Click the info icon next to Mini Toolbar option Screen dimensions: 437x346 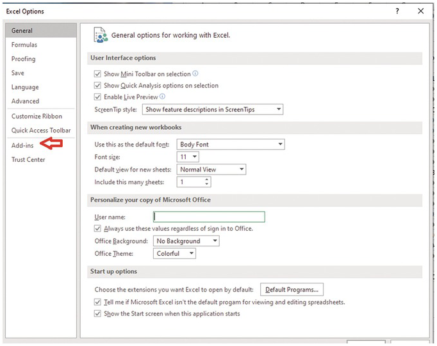[x=195, y=74]
